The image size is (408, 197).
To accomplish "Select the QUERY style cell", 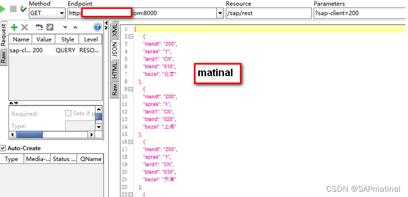I will [x=67, y=50].
